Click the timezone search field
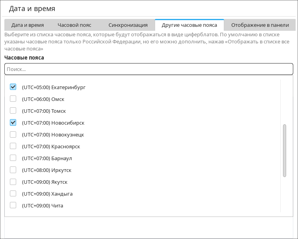Image resolution: width=298 pixels, height=239 pixels. pos(148,69)
